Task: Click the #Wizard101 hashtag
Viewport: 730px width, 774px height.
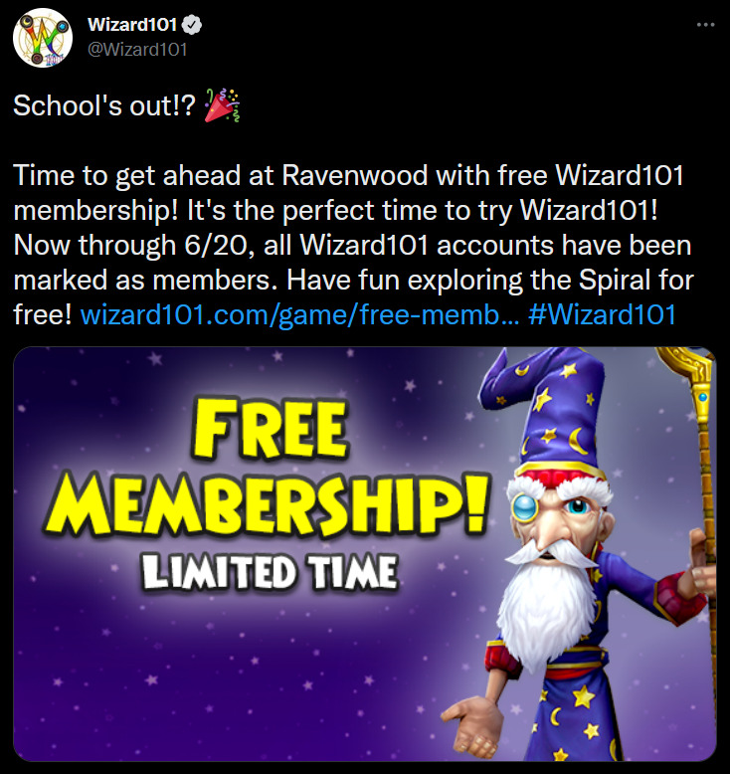Action: 602,314
